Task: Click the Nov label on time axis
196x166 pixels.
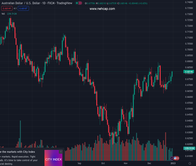Action: click(x=126, y=163)
